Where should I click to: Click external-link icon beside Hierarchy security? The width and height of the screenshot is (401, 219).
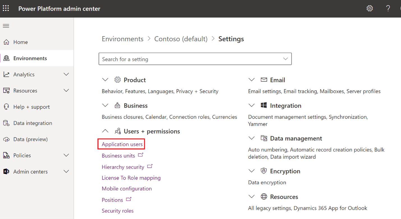pos(150,166)
